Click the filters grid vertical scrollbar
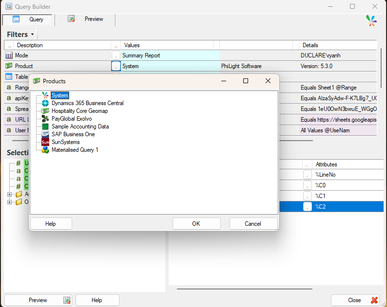 click(x=381, y=68)
